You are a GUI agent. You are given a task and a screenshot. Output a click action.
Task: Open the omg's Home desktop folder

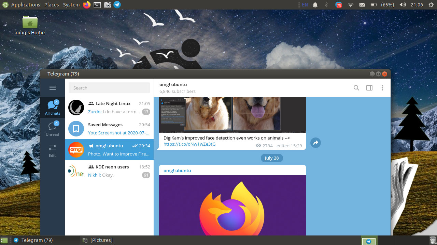pyautogui.click(x=30, y=25)
